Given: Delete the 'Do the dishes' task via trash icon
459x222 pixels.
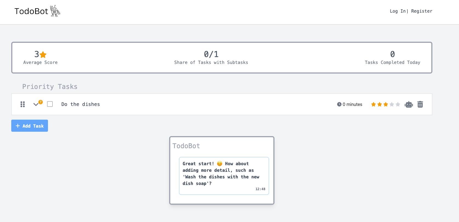Looking at the screenshot, I should click(420, 104).
